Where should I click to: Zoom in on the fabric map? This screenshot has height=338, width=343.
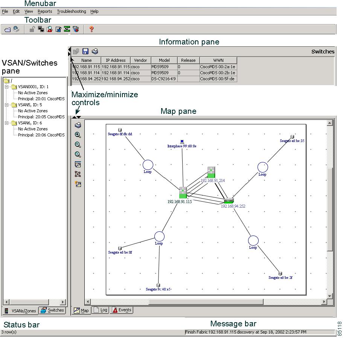tap(78, 135)
